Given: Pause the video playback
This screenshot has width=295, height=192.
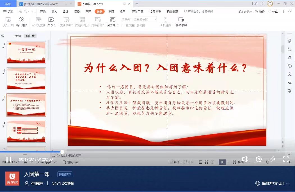Looking at the screenshot, I should tap(9, 159).
